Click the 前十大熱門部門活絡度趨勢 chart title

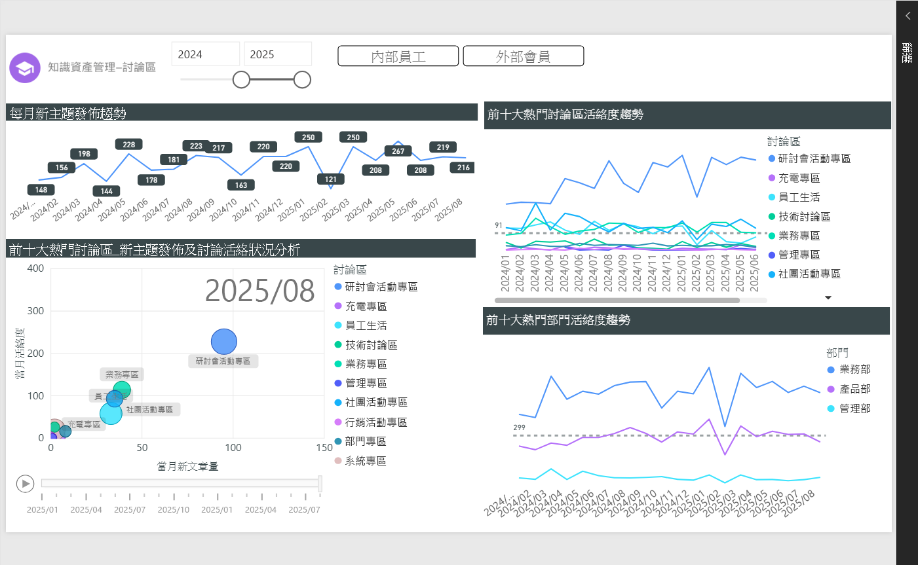[558, 320]
